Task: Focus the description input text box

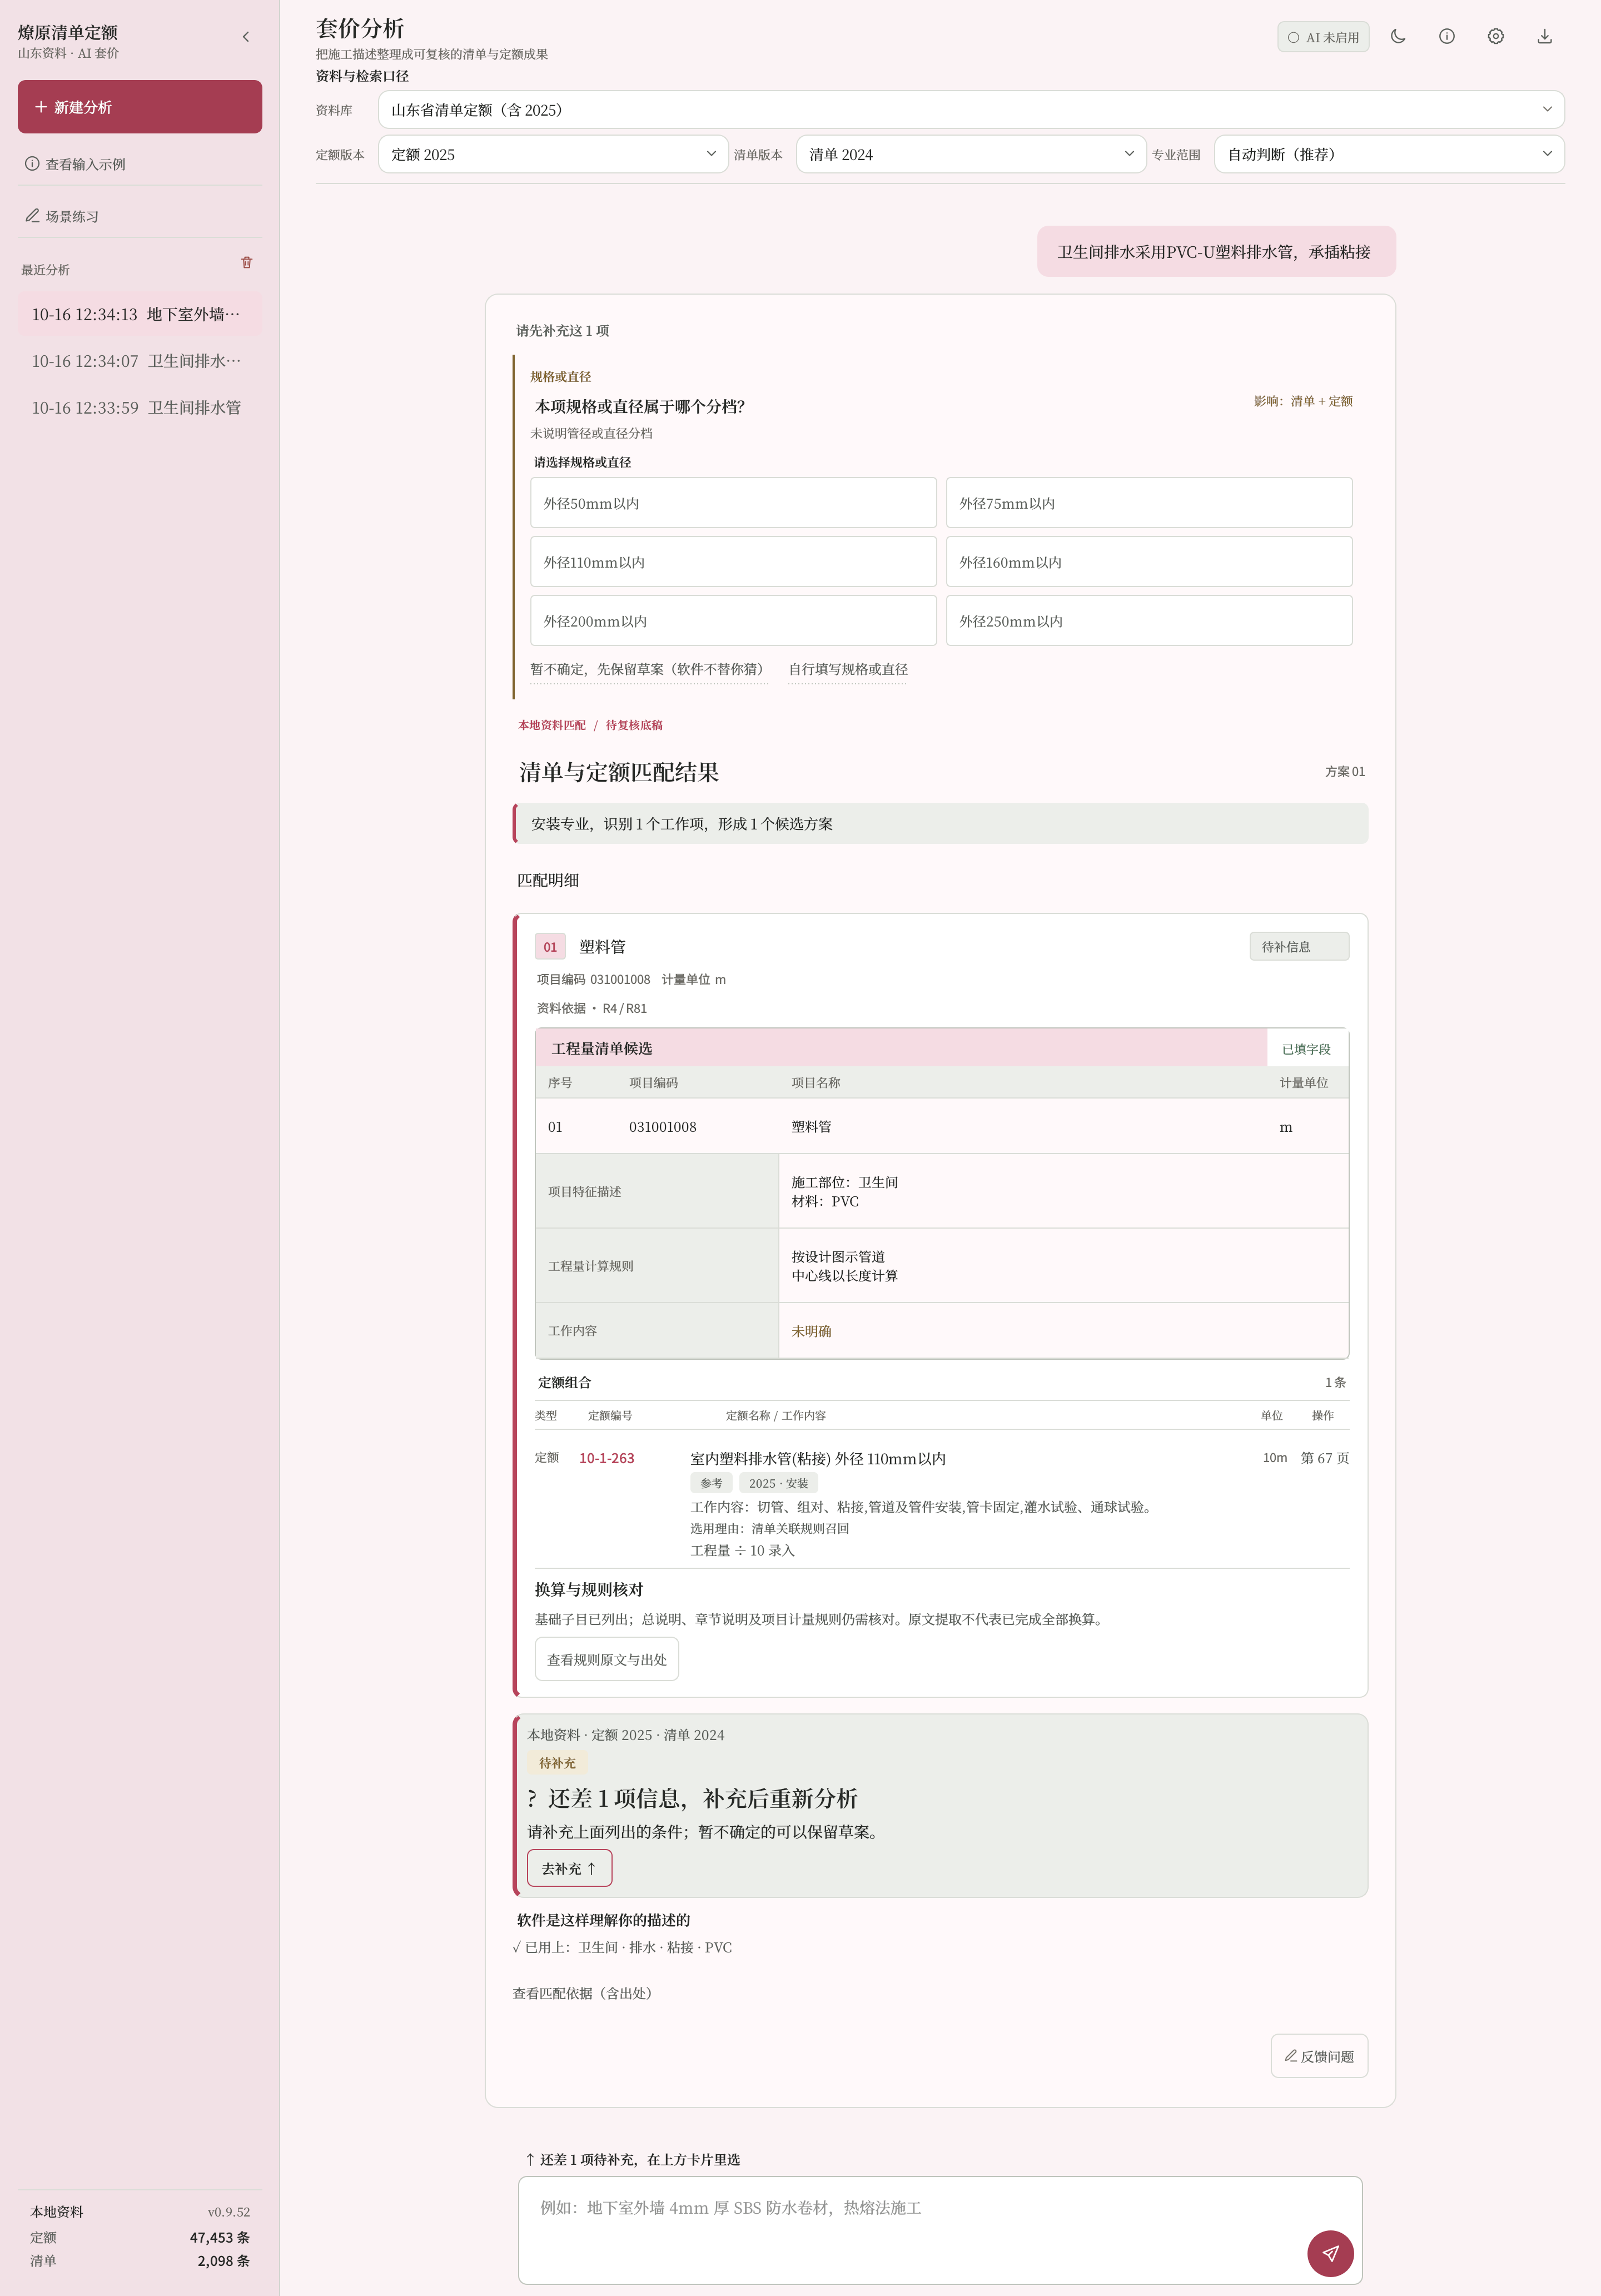Action: coord(940,2231)
